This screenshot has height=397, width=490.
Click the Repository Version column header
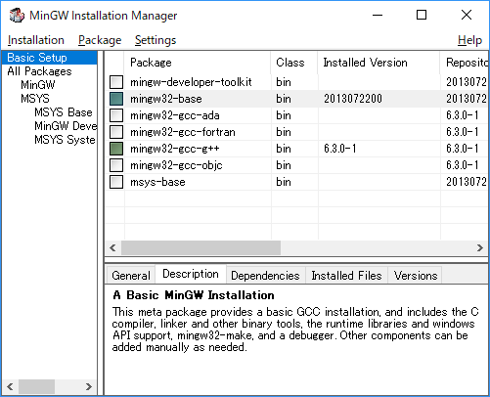pyautogui.click(x=465, y=63)
